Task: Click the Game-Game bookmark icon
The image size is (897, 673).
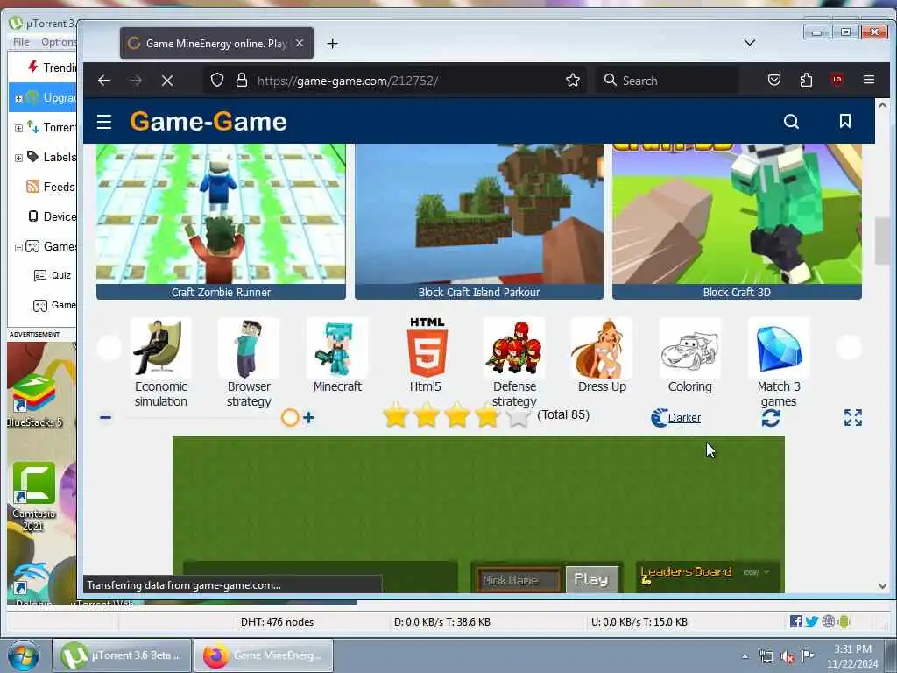Action: pos(845,121)
